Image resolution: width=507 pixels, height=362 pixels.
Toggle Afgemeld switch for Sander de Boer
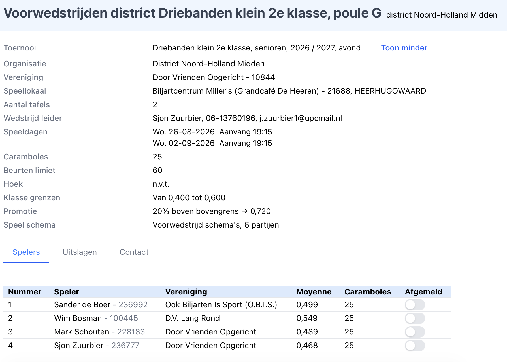point(415,305)
